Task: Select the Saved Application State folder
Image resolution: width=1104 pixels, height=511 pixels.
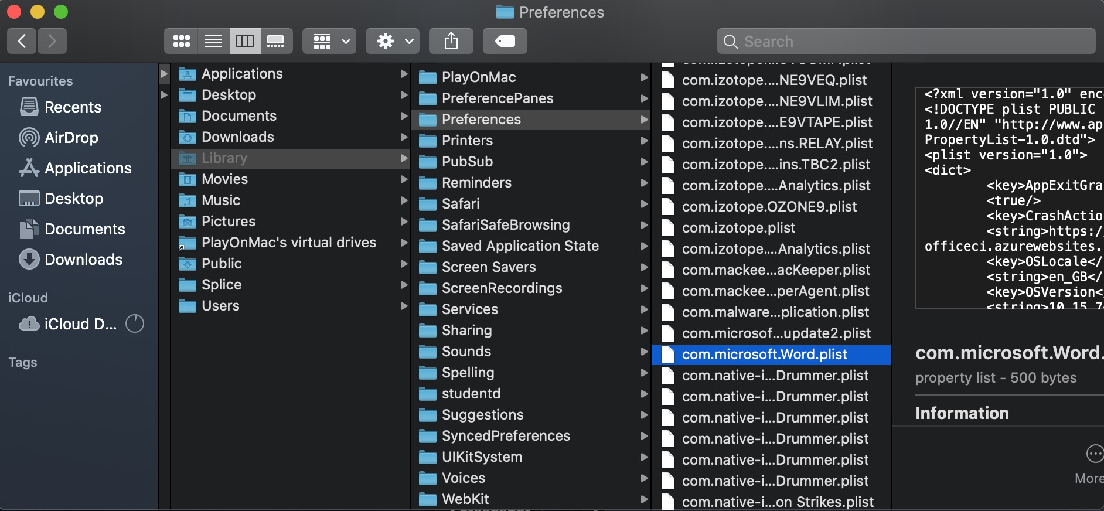Action: 531,246
